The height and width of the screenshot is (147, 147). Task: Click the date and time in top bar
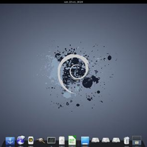point(73,2)
